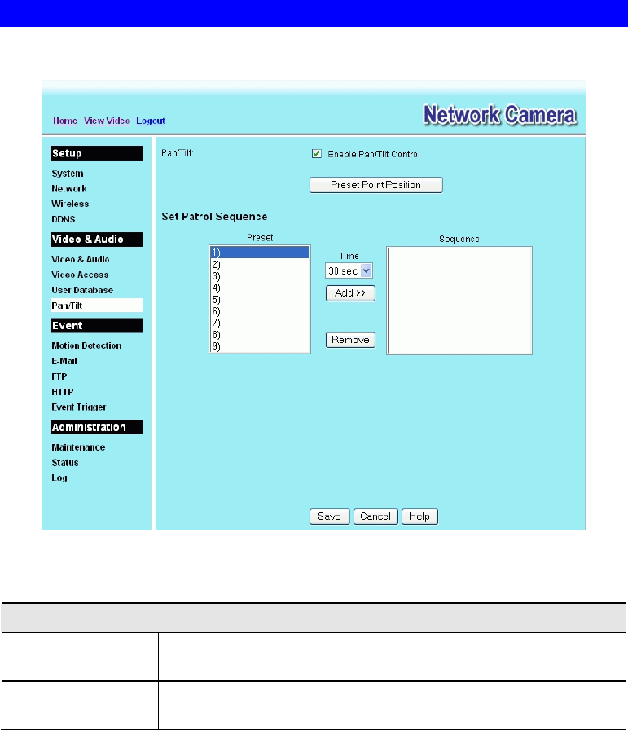Select preset 1) in Preset list
628x730 pixels.
click(260, 253)
